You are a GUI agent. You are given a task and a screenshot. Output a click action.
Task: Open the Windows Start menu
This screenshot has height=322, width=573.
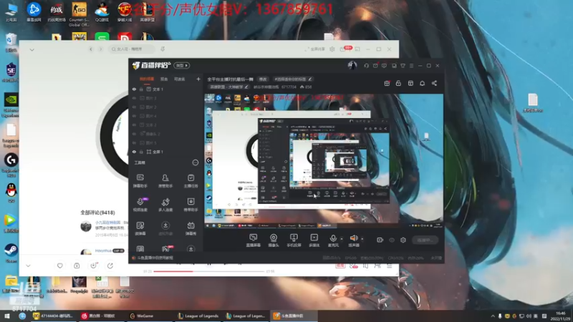(x=7, y=316)
